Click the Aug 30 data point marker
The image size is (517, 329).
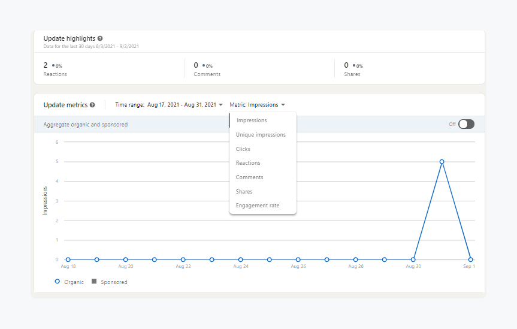413,259
